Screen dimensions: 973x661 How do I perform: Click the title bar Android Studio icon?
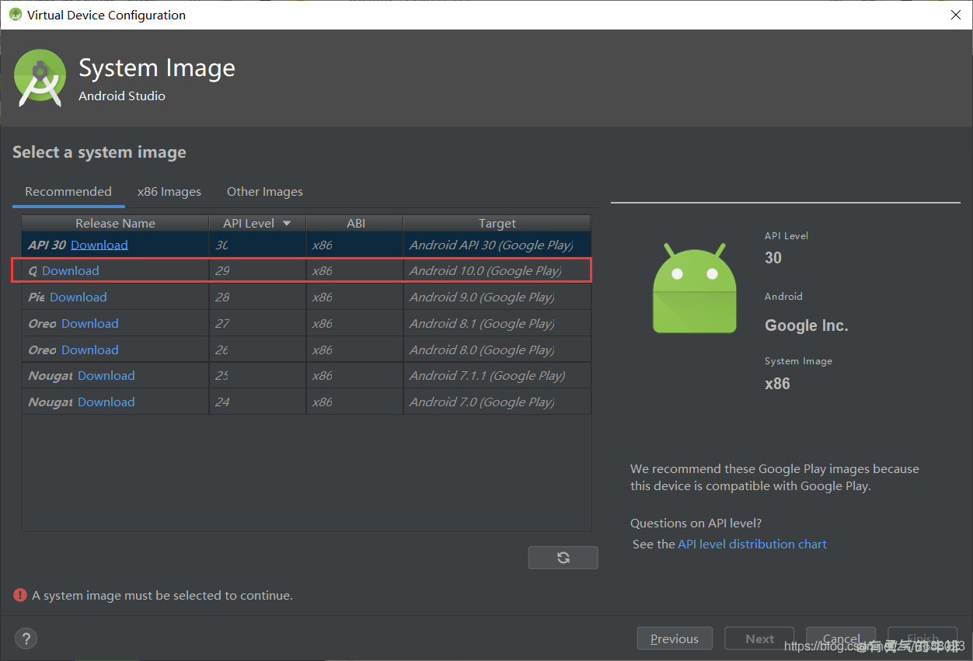(x=15, y=15)
